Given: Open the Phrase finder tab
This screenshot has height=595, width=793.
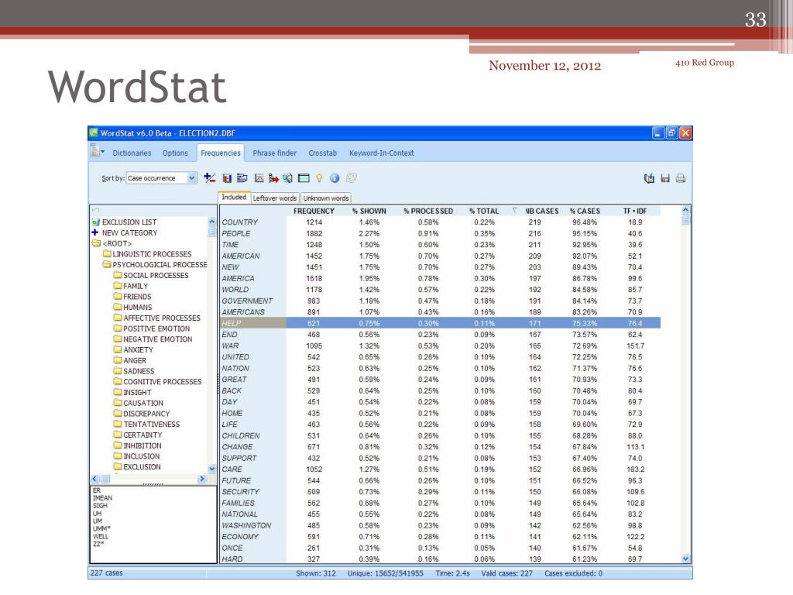Looking at the screenshot, I should pos(275,153).
